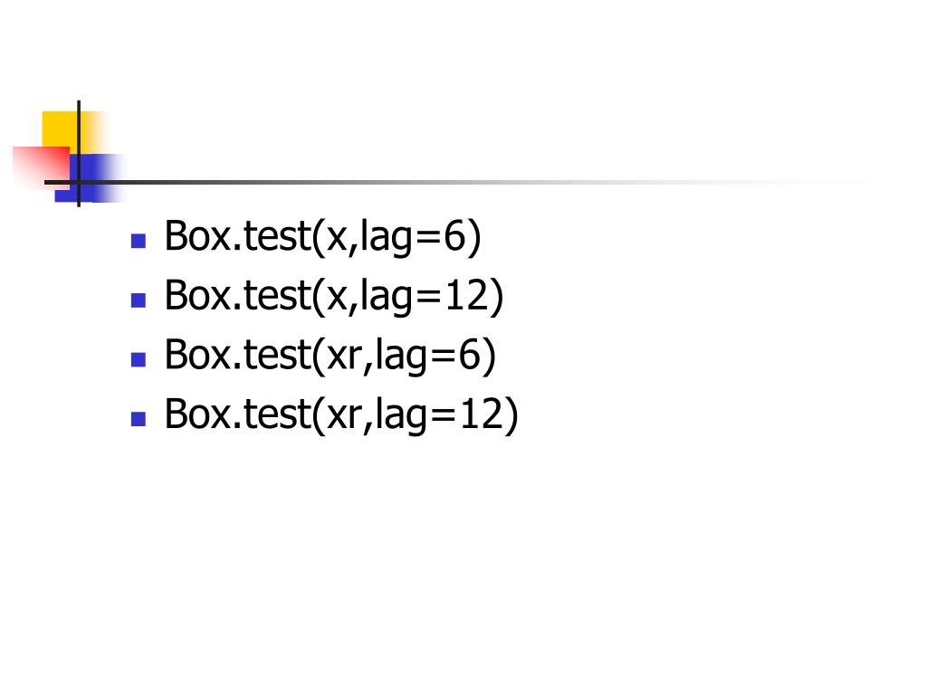
Task: Click the blue square in slide decoration
Action: 89,177
